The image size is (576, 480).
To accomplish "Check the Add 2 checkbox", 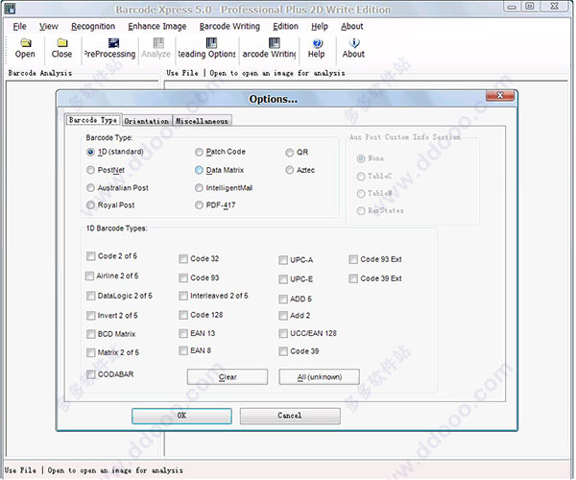I will point(283,316).
